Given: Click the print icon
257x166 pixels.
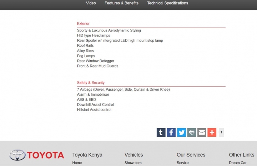Looking at the screenshot, I should [x=192, y=132].
